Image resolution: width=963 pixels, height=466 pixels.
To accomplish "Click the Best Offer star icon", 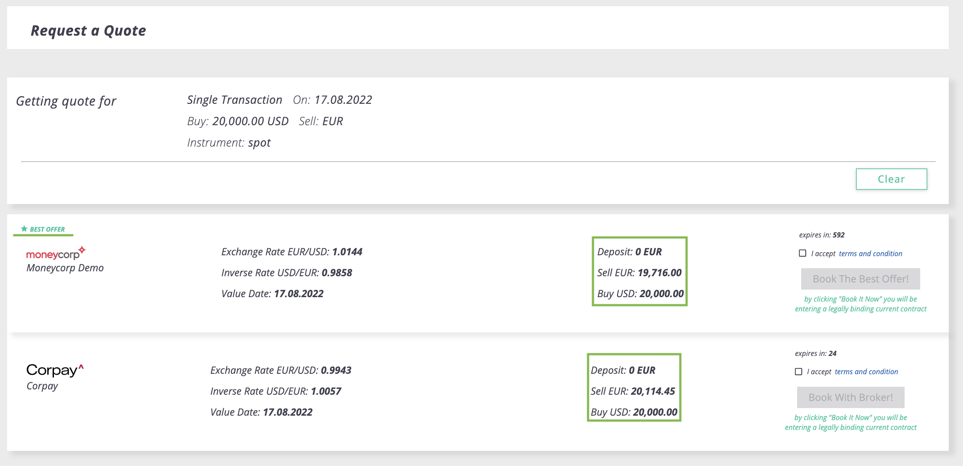I will pos(24,229).
